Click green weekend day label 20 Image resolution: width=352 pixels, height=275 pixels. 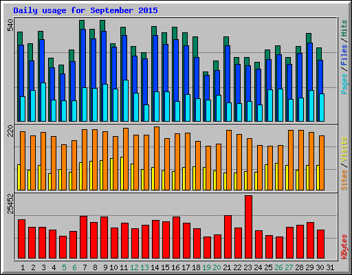[217, 267]
